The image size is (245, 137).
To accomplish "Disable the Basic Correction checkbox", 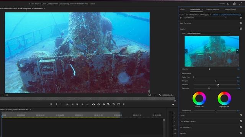I will coord(241,23).
